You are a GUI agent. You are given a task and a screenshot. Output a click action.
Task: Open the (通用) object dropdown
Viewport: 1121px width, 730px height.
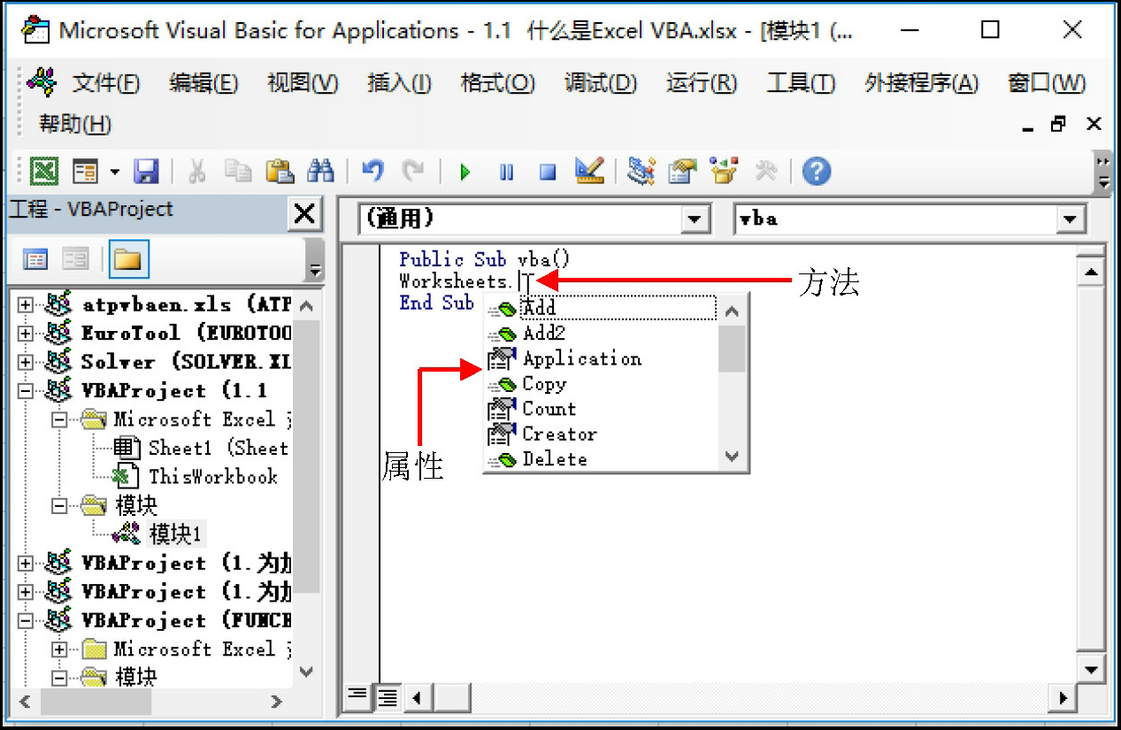click(x=696, y=219)
